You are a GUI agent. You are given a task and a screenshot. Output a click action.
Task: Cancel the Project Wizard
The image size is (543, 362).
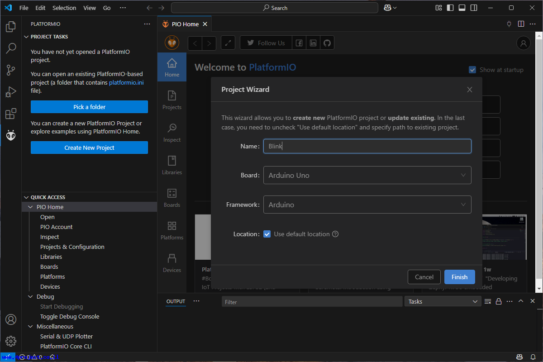tap(424, 277)
